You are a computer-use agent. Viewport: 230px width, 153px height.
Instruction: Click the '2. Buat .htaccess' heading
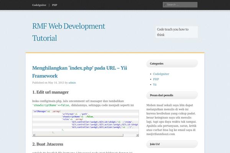pos(48,144)
